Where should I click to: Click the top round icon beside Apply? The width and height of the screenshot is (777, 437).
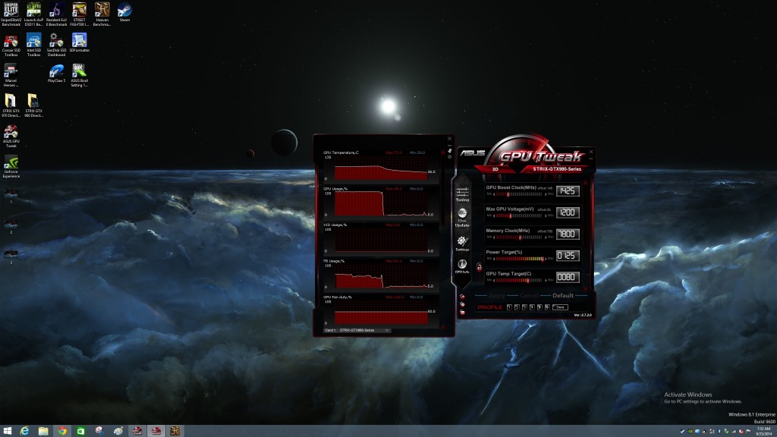(x=462, y=297)
